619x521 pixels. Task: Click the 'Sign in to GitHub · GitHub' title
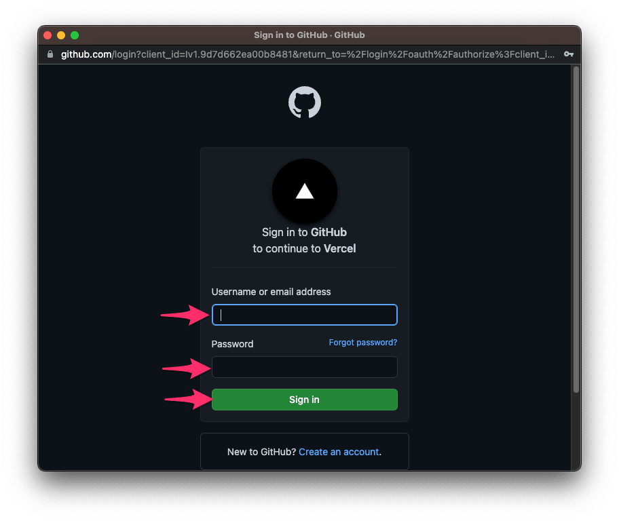coord(309,35)
